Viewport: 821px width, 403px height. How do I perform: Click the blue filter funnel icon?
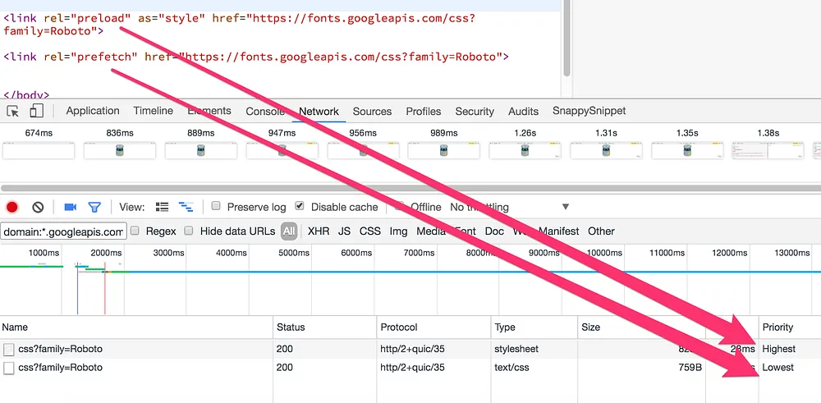coord(94,208)
